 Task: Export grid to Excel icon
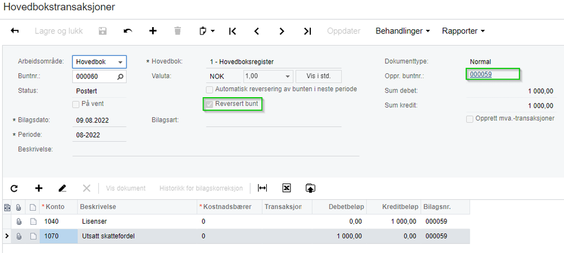(x=287, y=188)
